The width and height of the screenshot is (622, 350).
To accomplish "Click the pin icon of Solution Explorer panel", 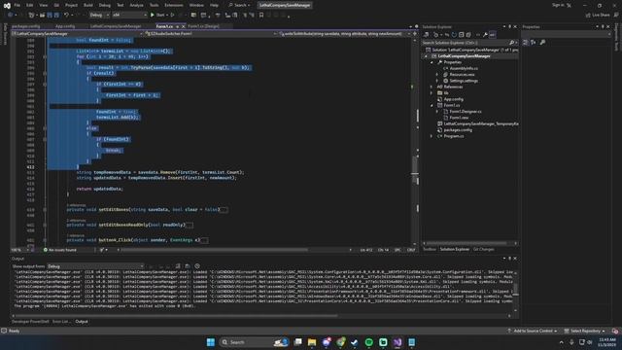I will click(x=509, y=26).
